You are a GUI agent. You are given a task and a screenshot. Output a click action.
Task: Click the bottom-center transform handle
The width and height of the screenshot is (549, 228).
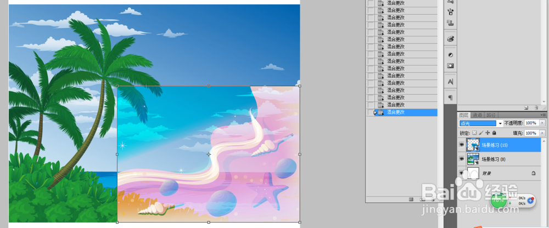(209, 222)
